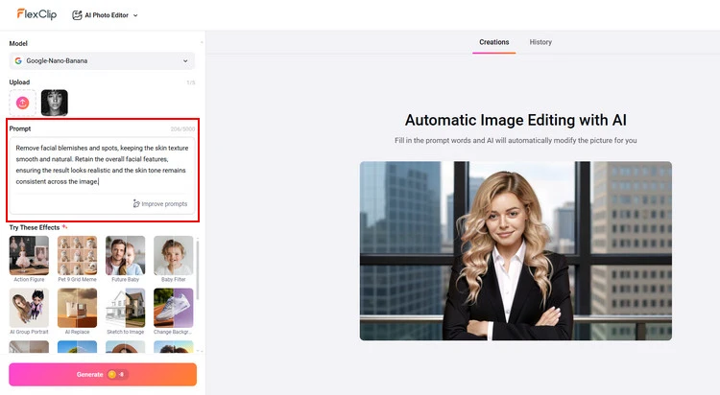Open the History tab

coord(540,42)
